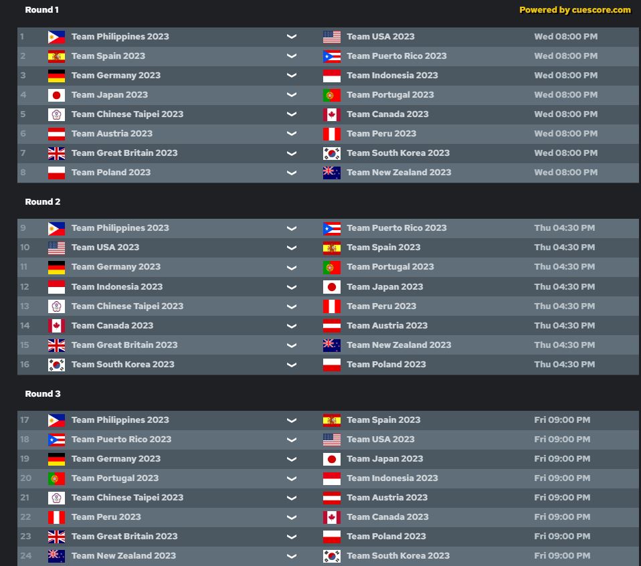Click the Great Britain flag in match 23
The width and height of the screenshot is (641, 566).
point(56,537)
